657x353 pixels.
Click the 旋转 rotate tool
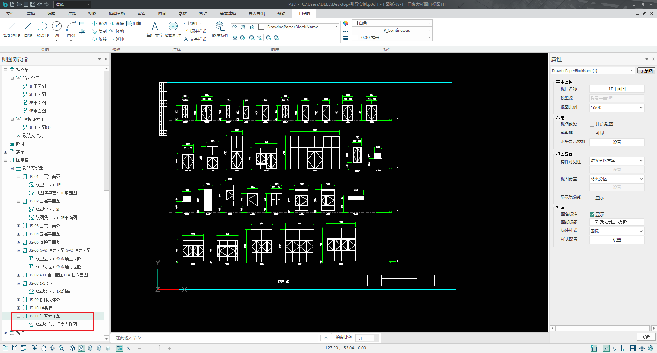(x=100, y=39)
